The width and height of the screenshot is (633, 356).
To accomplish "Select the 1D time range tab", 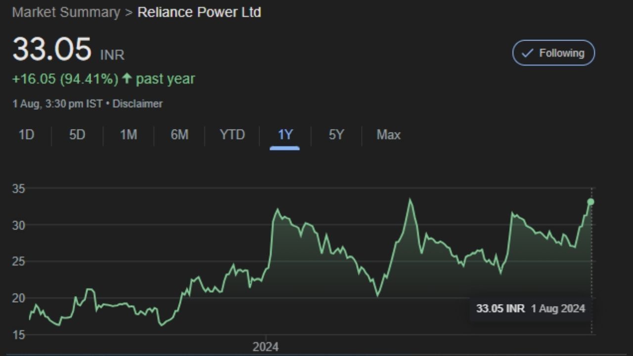I will tap(26, 134).
